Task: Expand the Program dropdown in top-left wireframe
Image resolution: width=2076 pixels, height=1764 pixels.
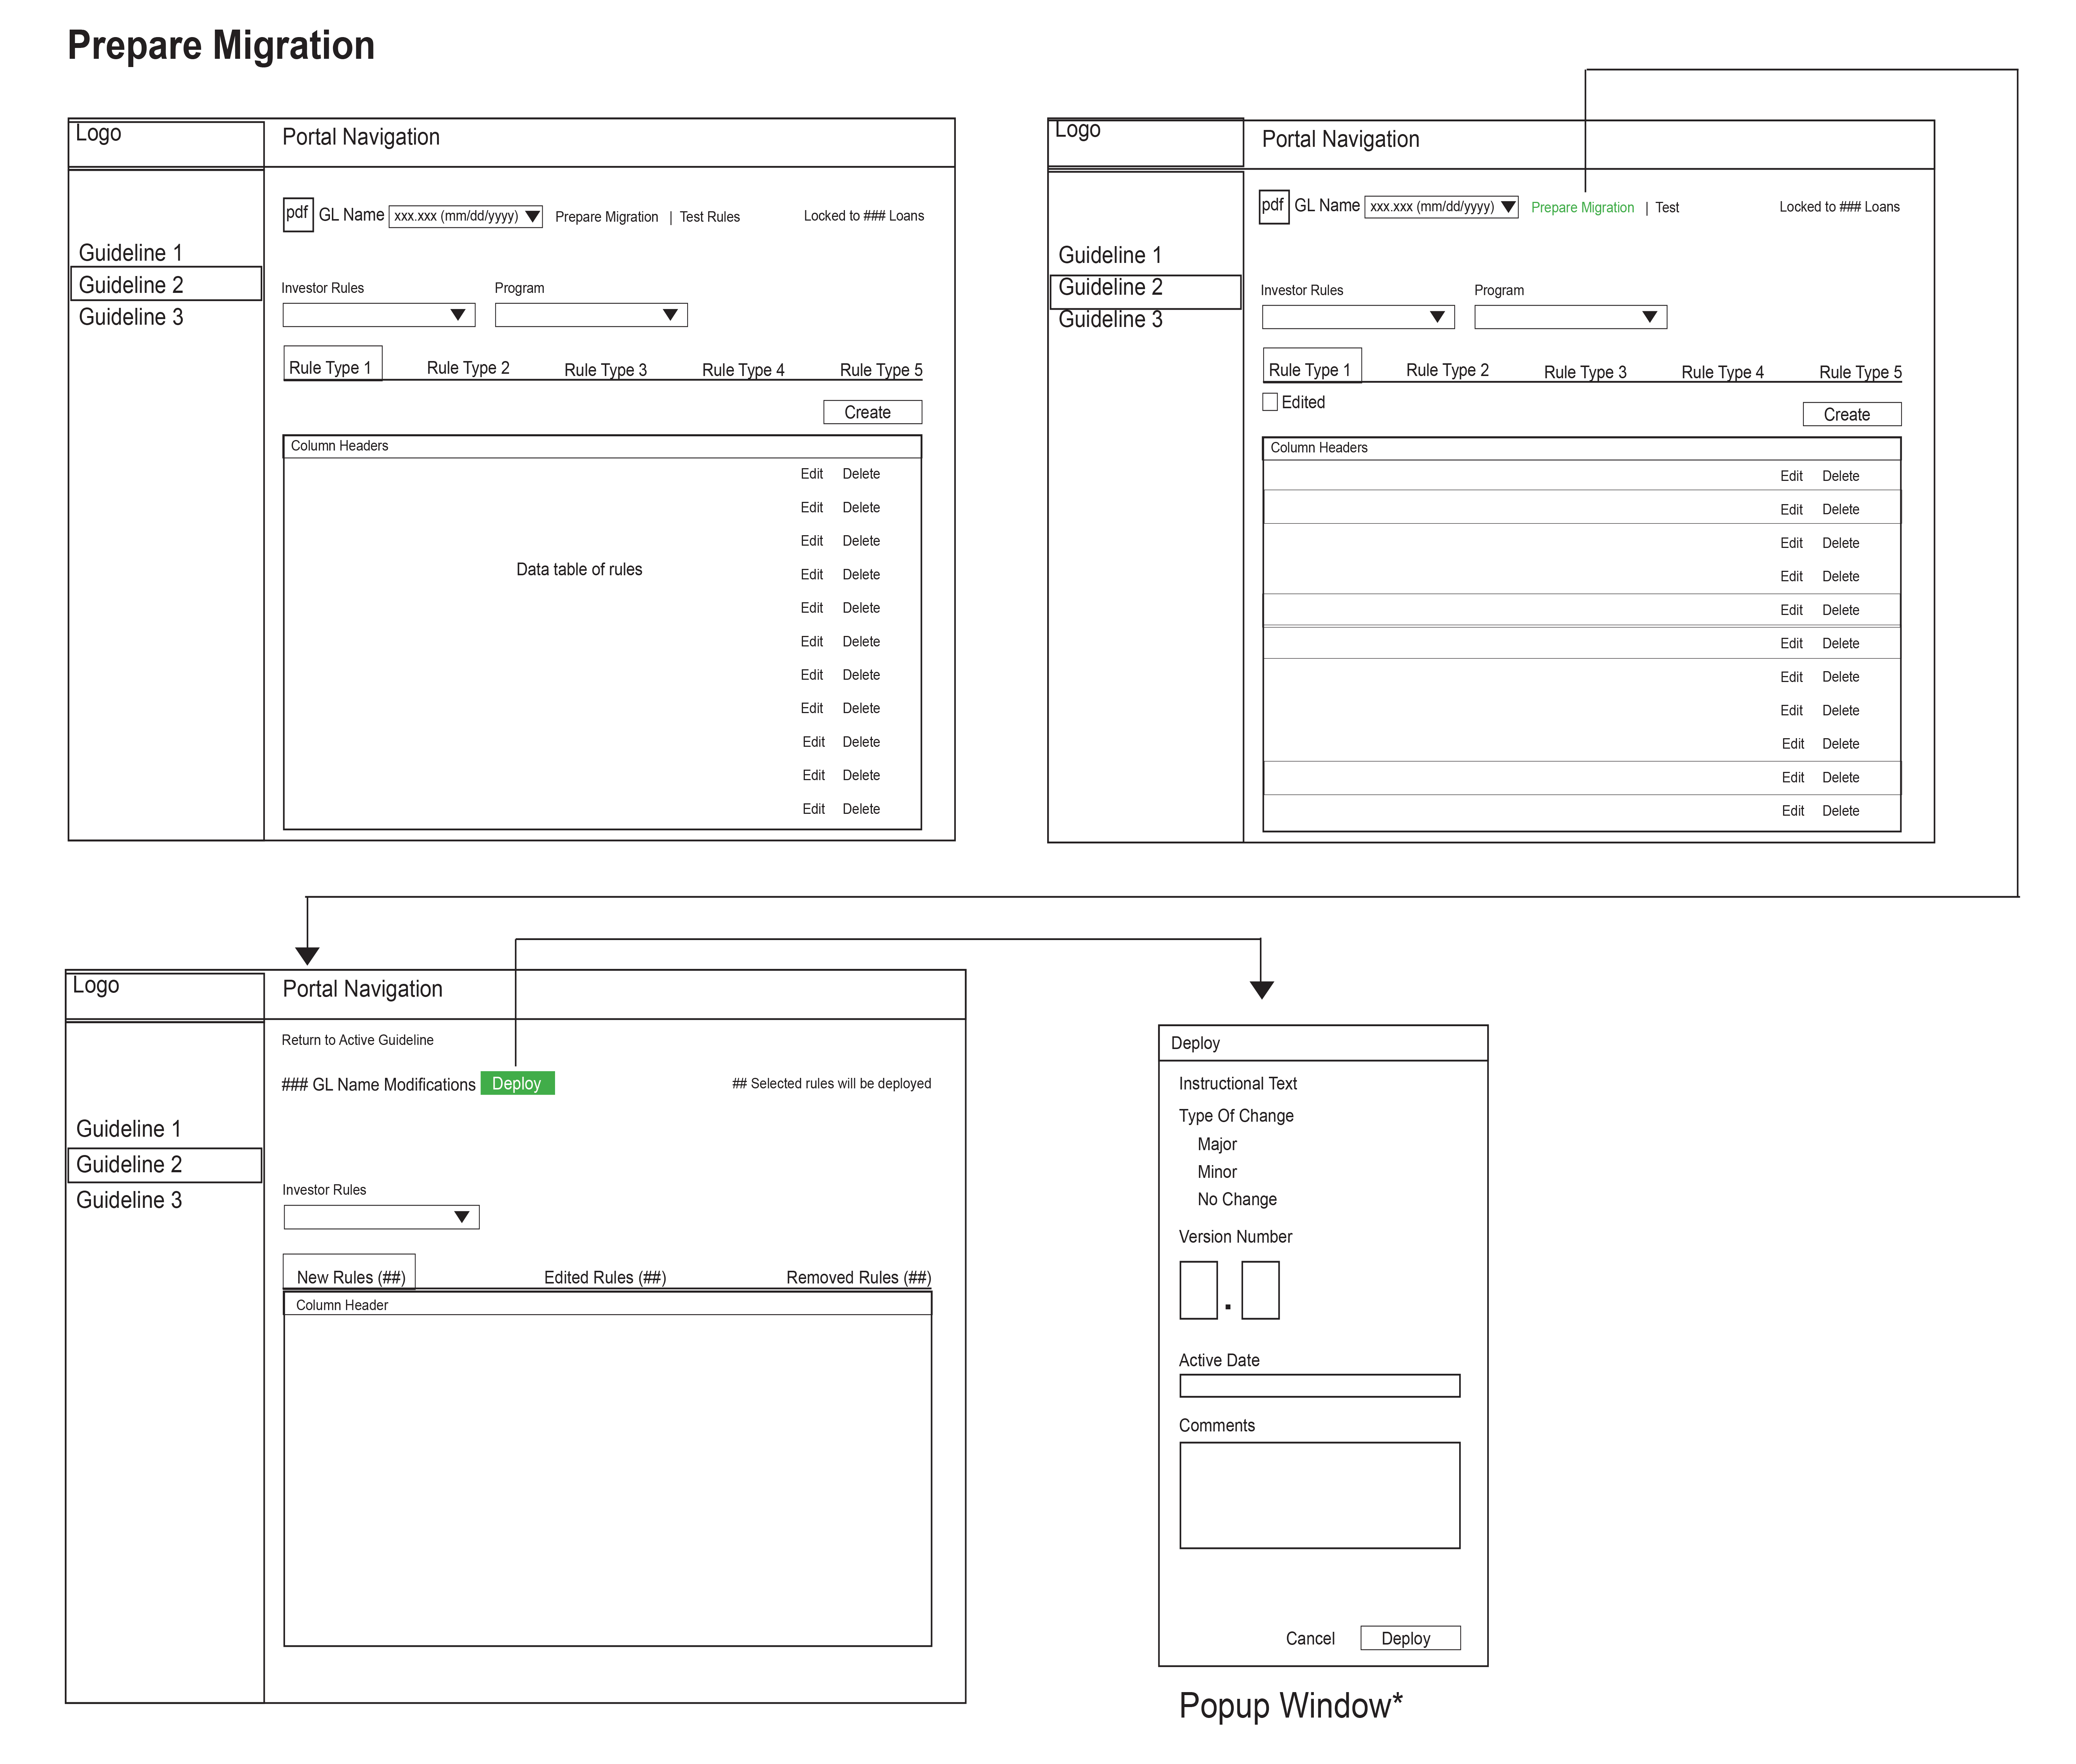Action: (591, 315)
